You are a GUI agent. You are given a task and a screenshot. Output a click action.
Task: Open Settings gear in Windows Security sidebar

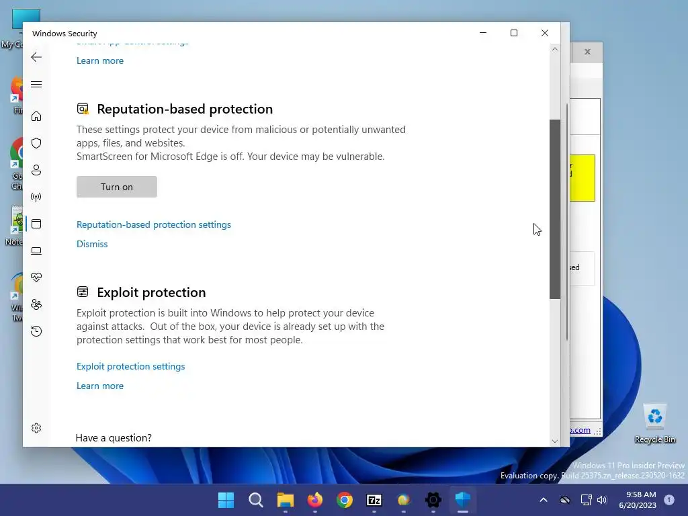tap(36, 428)
